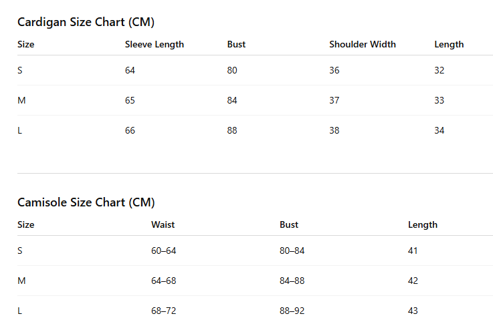Select the Waist column header
The height and width of the screenshot is (330, 493).
click(x=163, y=224)
